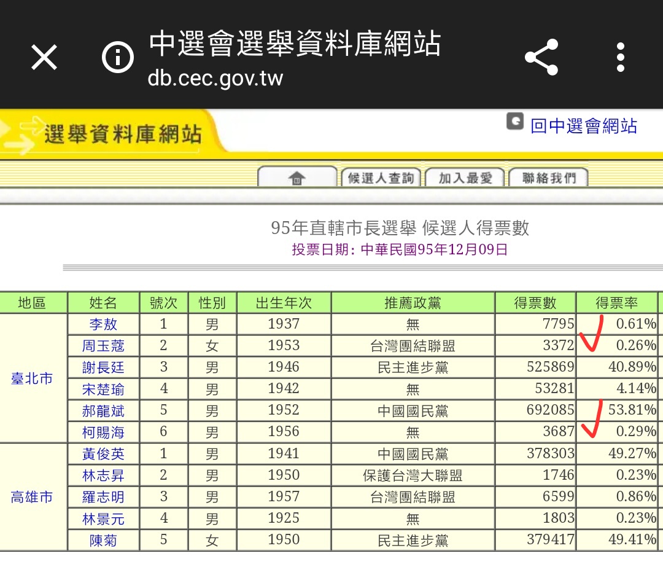The image size is (663, 567).
Task: Follow the 回中選會網站 link
Action: click(x=583, y=126)
